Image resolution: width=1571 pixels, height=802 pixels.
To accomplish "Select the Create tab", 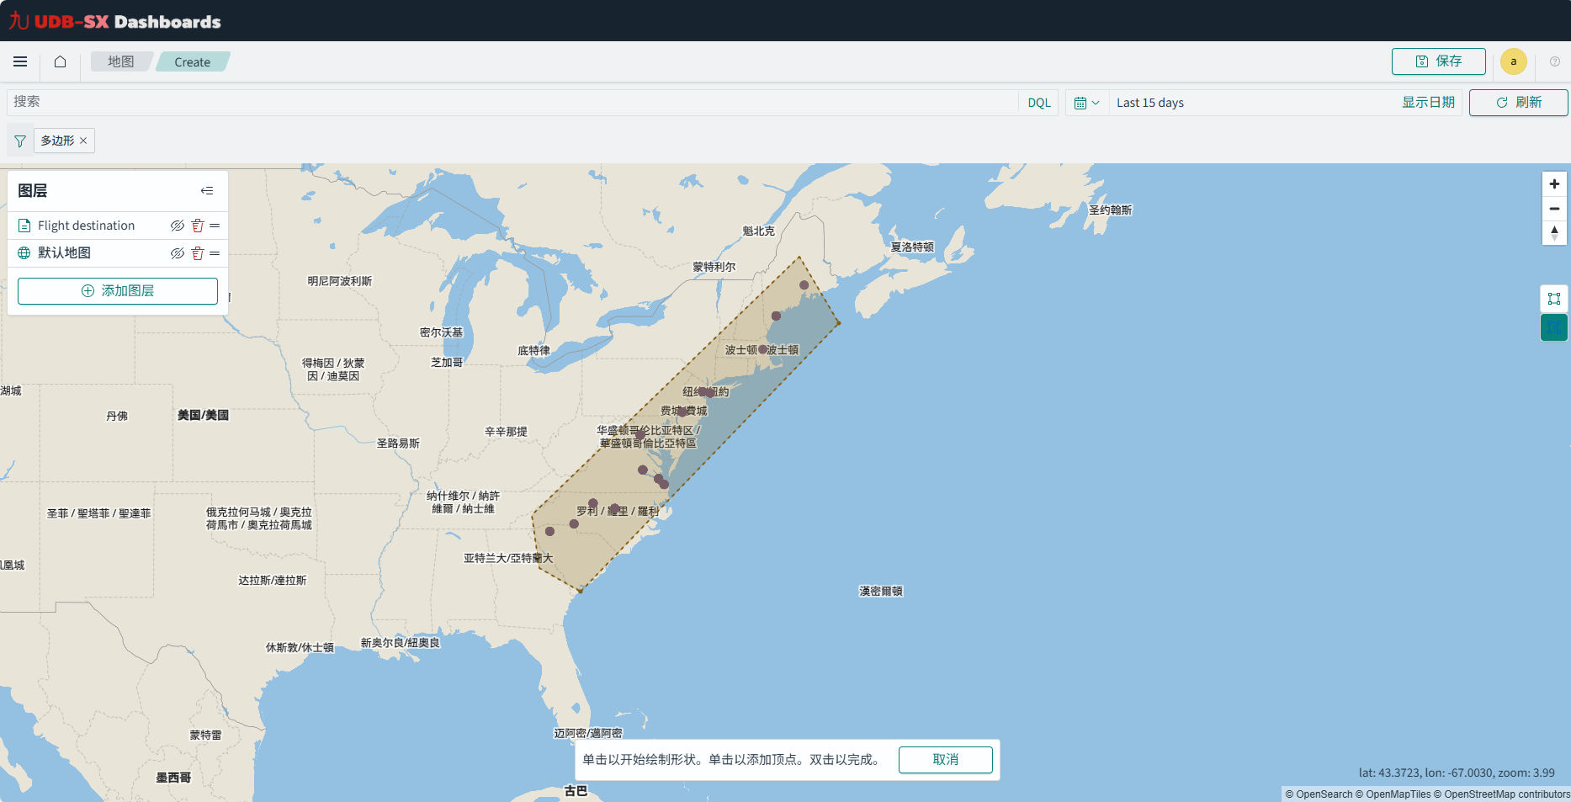I will [192, 61].
